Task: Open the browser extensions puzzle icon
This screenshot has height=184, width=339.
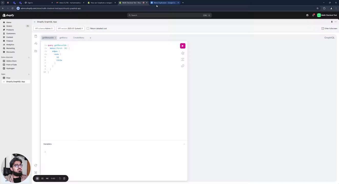Action: pos(324,8)
